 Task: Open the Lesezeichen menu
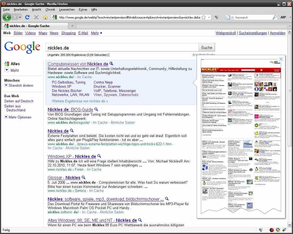67,10
